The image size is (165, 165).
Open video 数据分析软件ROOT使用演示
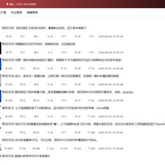coord(33,156)
